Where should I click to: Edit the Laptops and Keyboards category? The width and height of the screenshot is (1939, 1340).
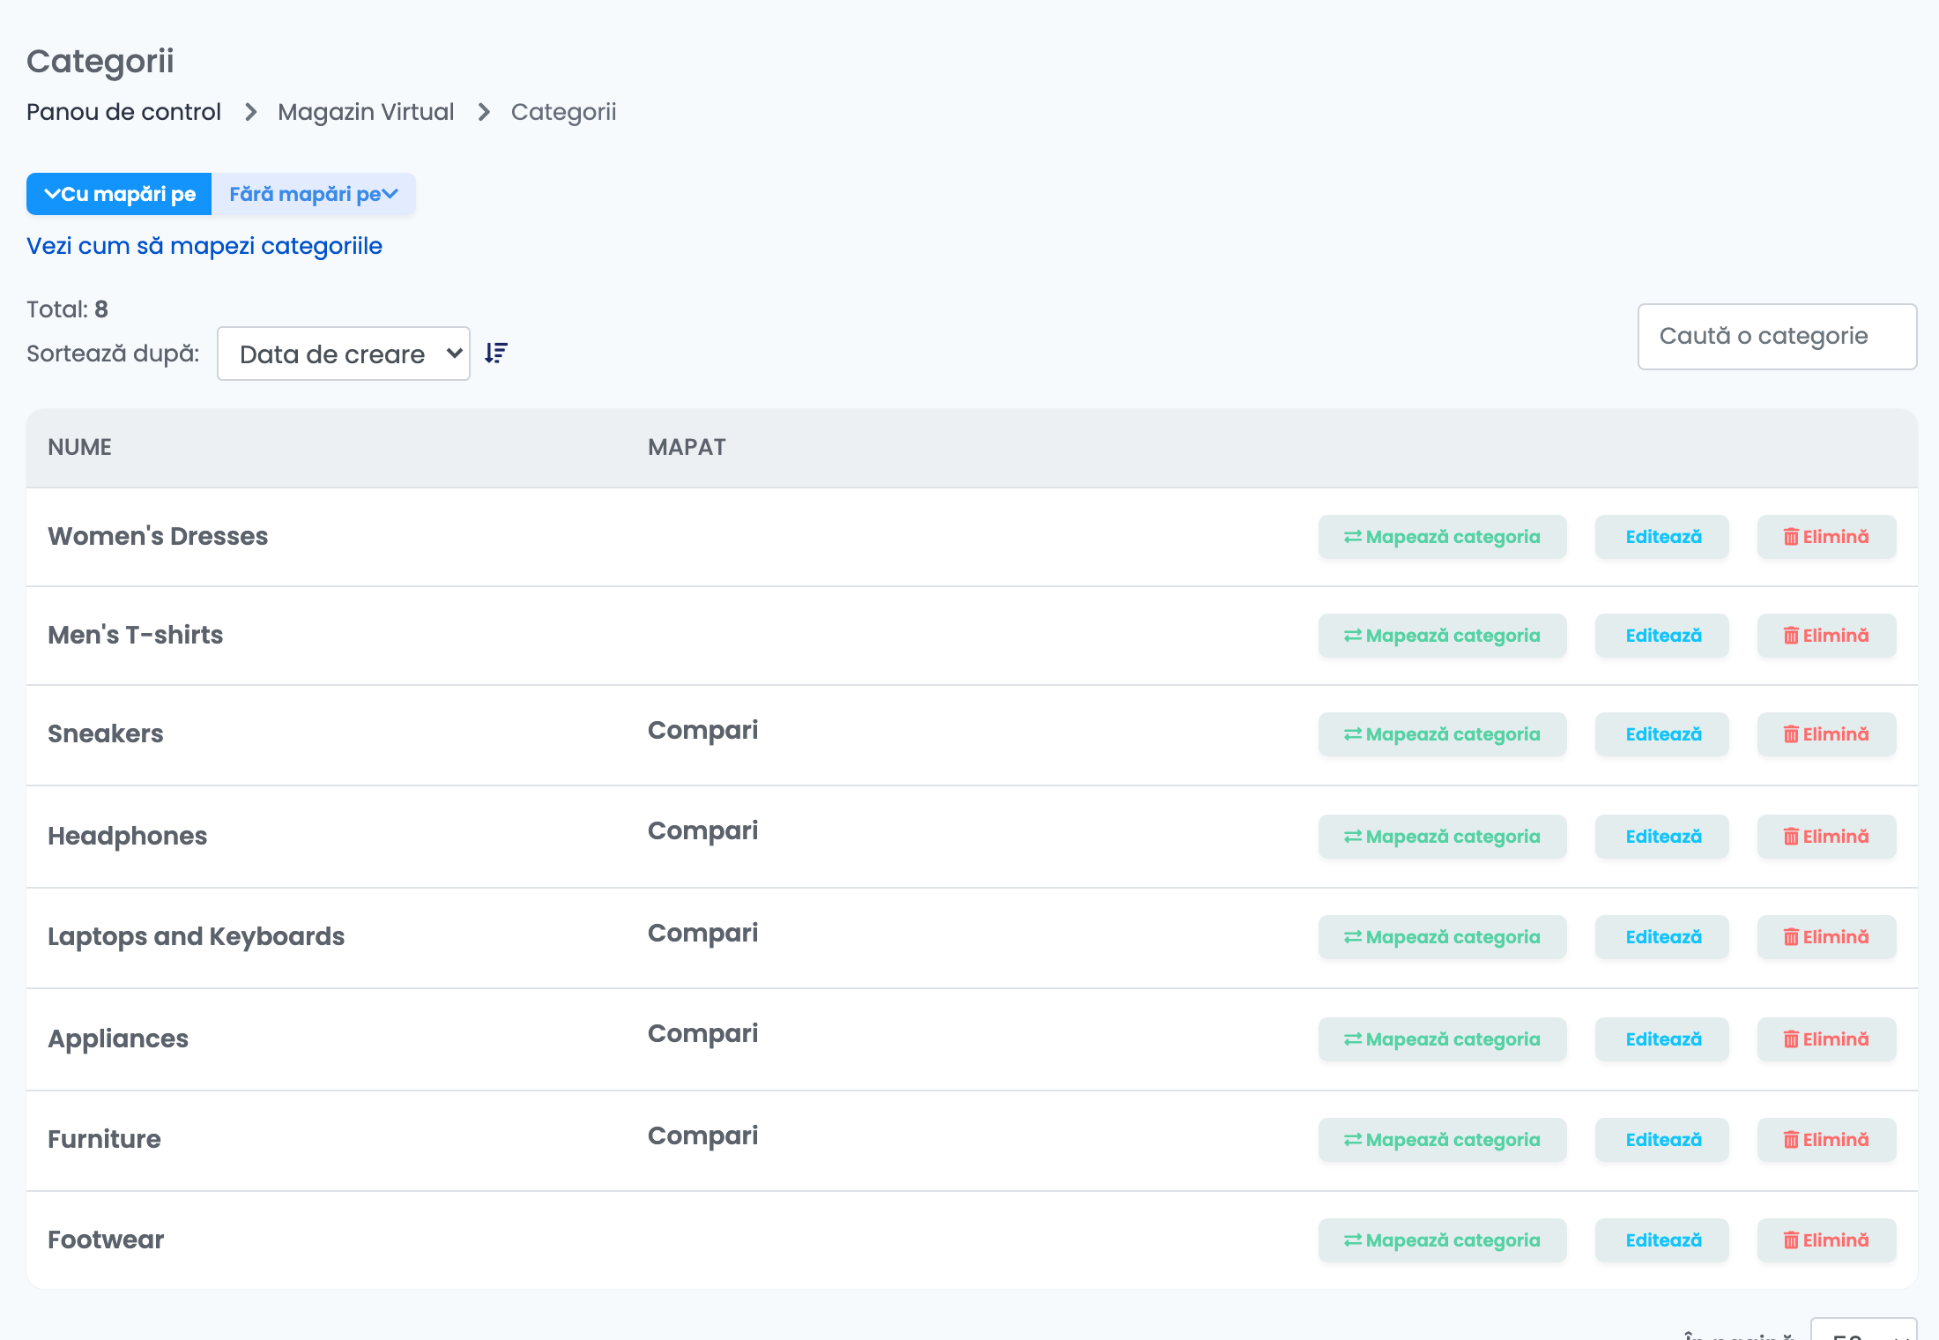coord(1662,937)
